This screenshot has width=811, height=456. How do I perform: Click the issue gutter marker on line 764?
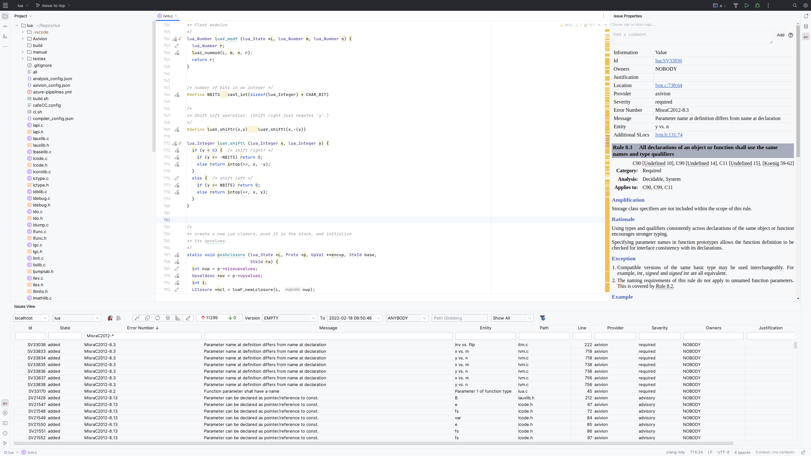click(177, 95)
